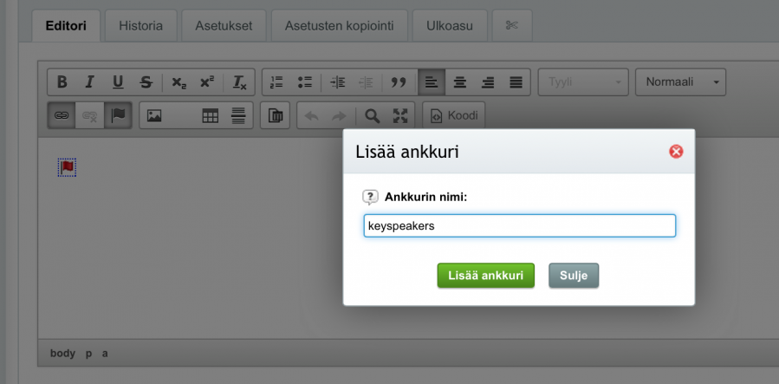Apply subscript formatting
The height and width of the screenshot is (384, 779).
[x=179, y=82]
